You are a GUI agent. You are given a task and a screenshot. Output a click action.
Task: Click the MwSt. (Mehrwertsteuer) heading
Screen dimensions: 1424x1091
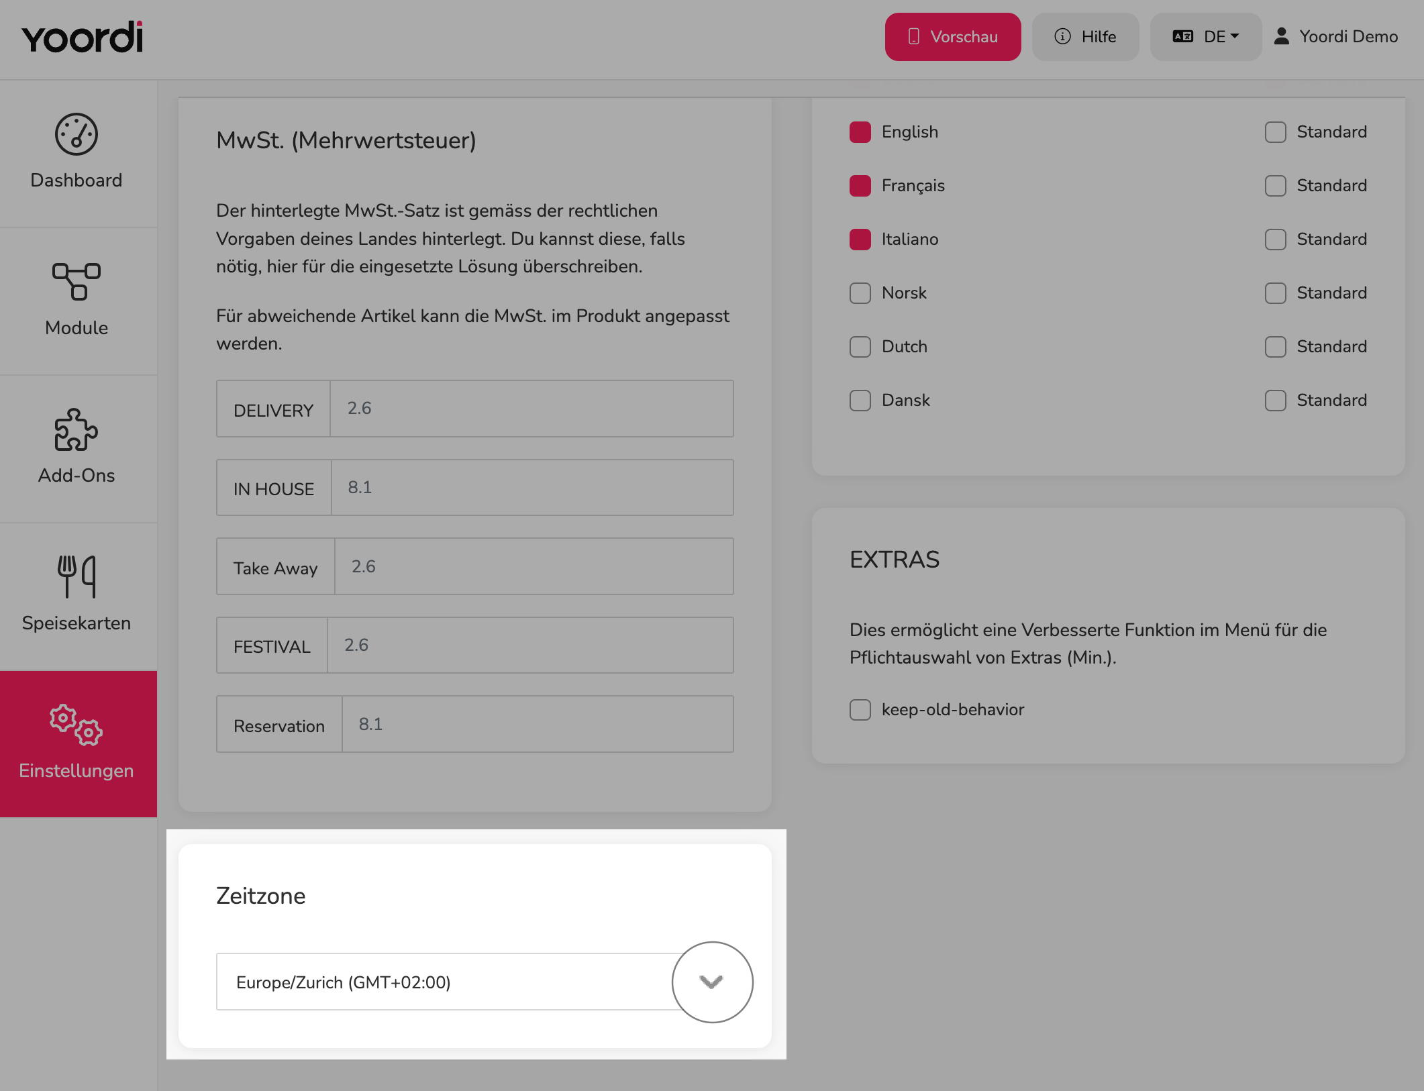pyautogui.click(x=346, y=140)
